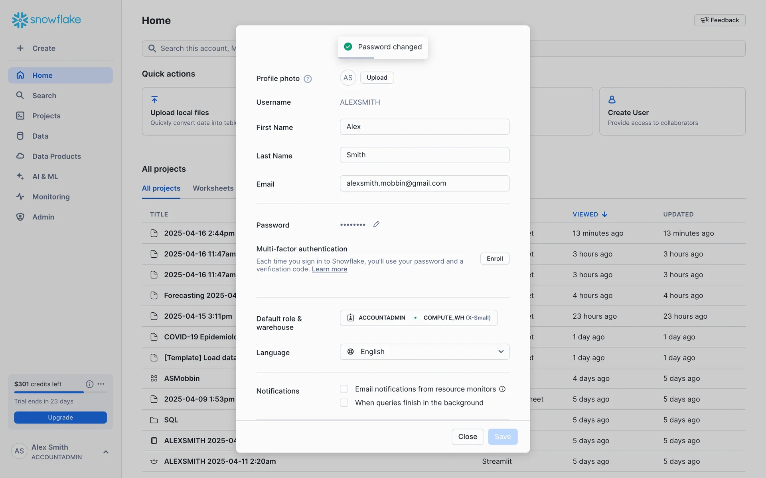Click the Email input field
Screen dimensions: 766x478
424,183
